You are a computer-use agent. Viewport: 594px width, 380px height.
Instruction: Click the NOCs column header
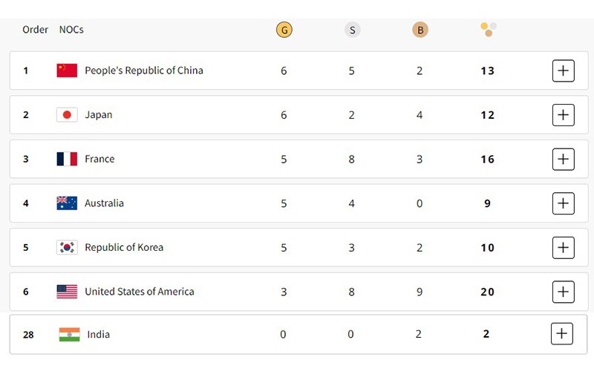71,30
